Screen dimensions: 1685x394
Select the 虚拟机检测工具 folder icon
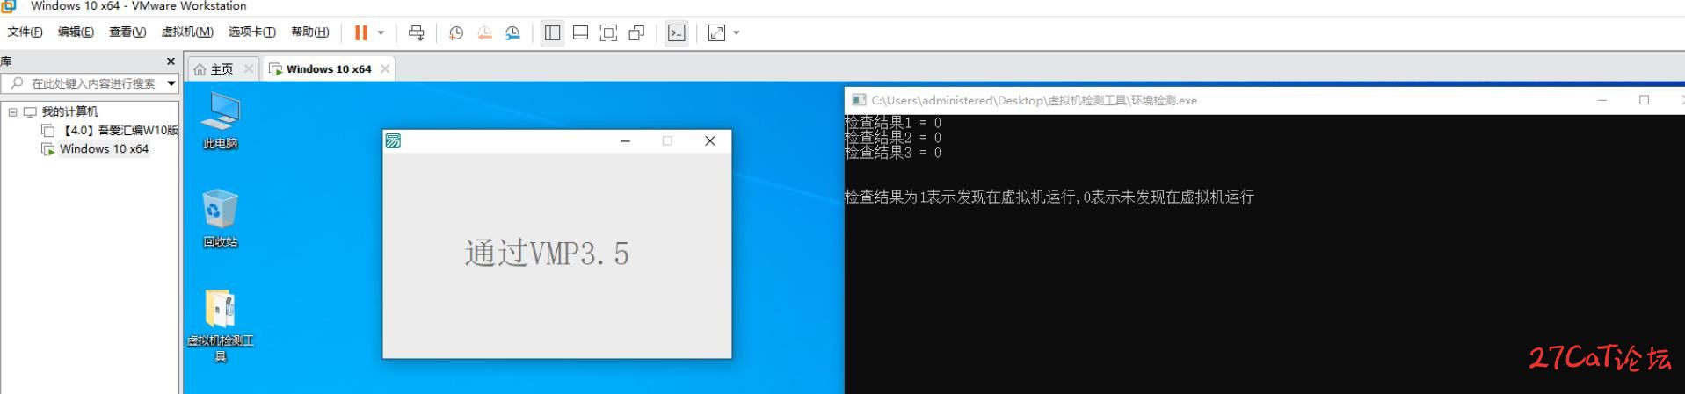point(220,326)
